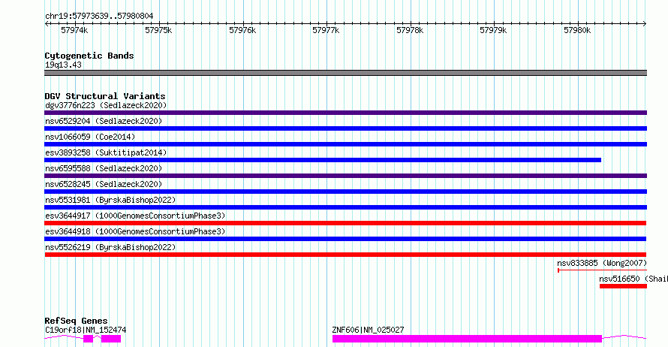668x347 pixels.
Task: Click the dgv3776n223 (Sedlazeck2020) variant label
Action: pos(106,105)
